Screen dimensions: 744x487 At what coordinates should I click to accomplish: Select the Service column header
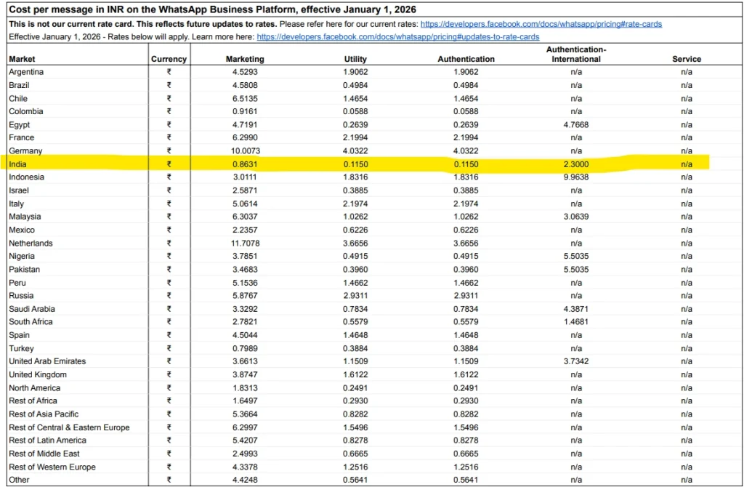686,59
